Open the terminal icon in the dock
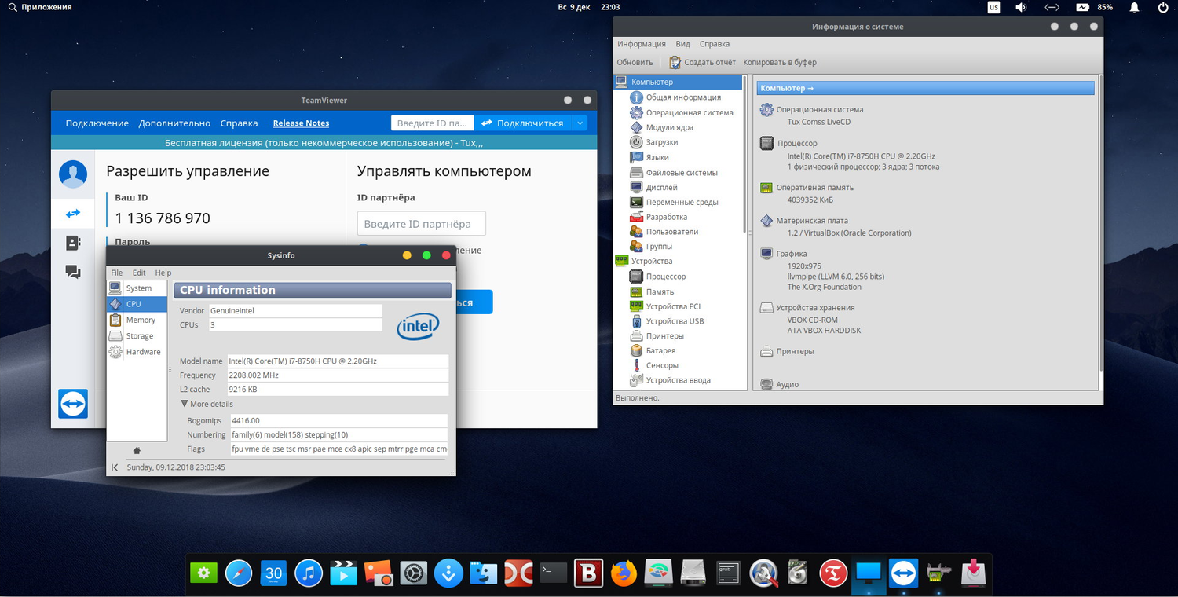The width and height of the screenshot is (1178, 597). tap(553, 573)
